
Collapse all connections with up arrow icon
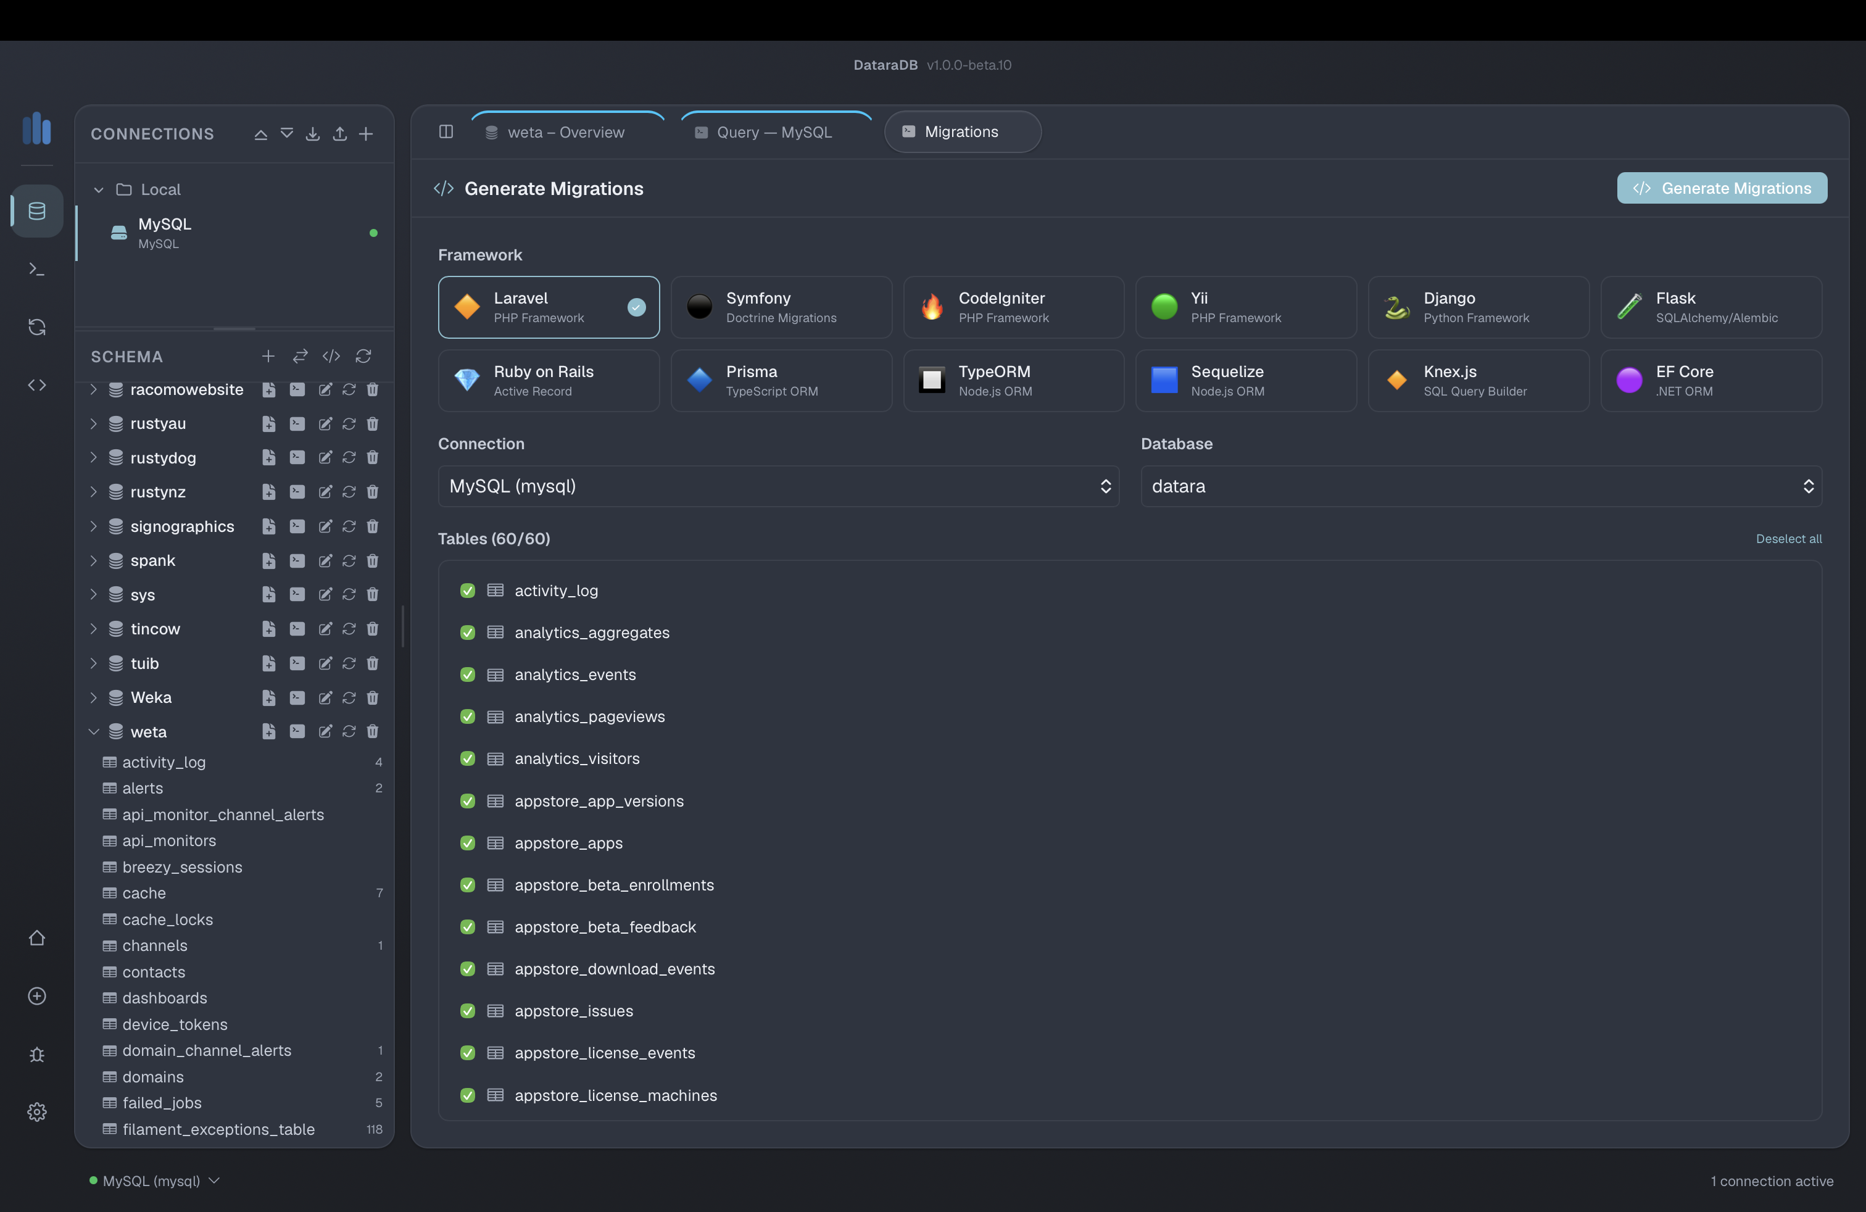coord(261,134)
